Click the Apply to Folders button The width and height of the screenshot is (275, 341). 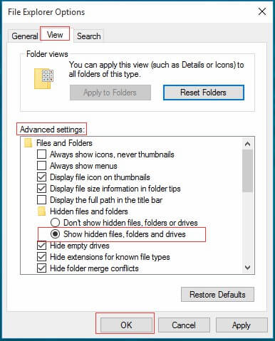(x=110, y=93)
